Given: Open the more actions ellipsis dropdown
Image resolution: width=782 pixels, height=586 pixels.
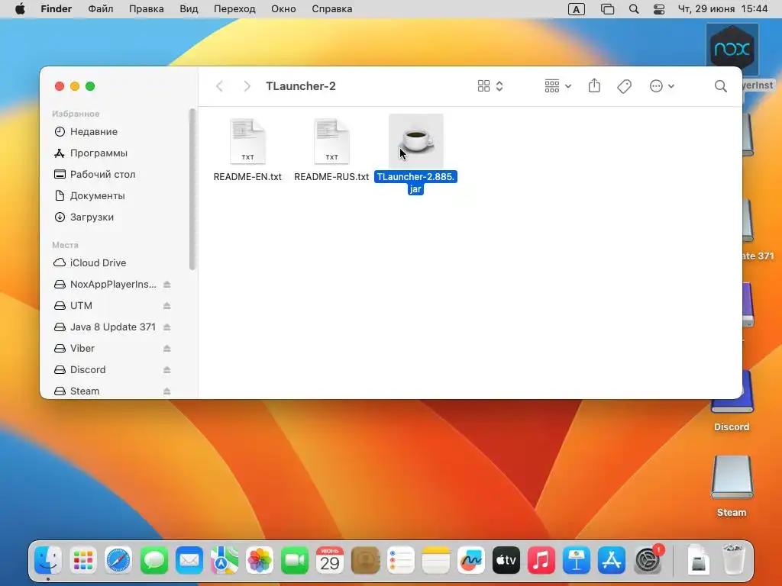Looking at the screenshot, I should (662, 86).
